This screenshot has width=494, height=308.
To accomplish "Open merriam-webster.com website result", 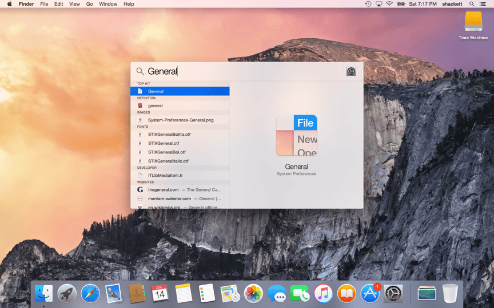I will [x=180, y=198].
